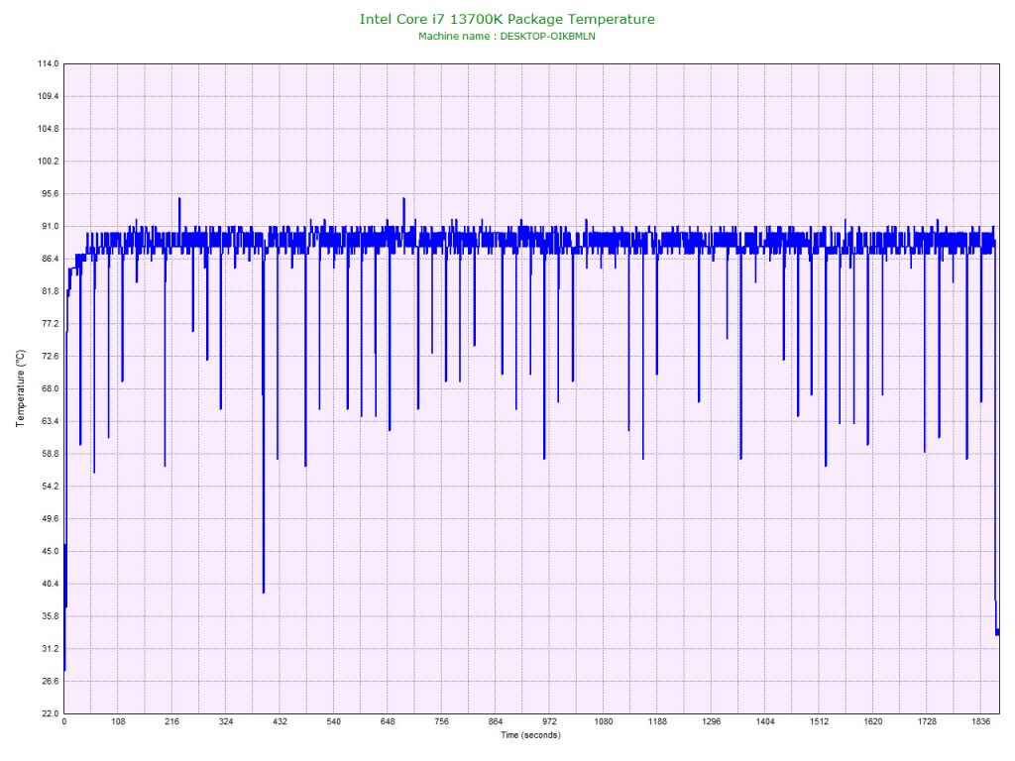
Task: Click the 1404 seconds tick label
Action: (764, 722)
